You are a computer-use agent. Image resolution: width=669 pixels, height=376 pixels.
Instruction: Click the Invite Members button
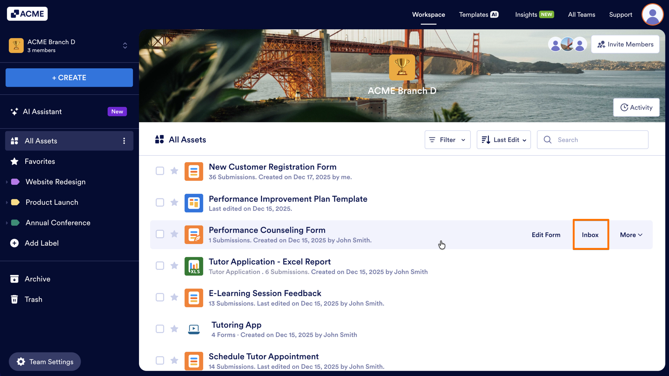point(625,44)
